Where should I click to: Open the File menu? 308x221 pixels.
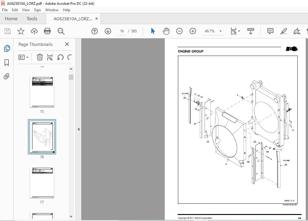(5, 10)
